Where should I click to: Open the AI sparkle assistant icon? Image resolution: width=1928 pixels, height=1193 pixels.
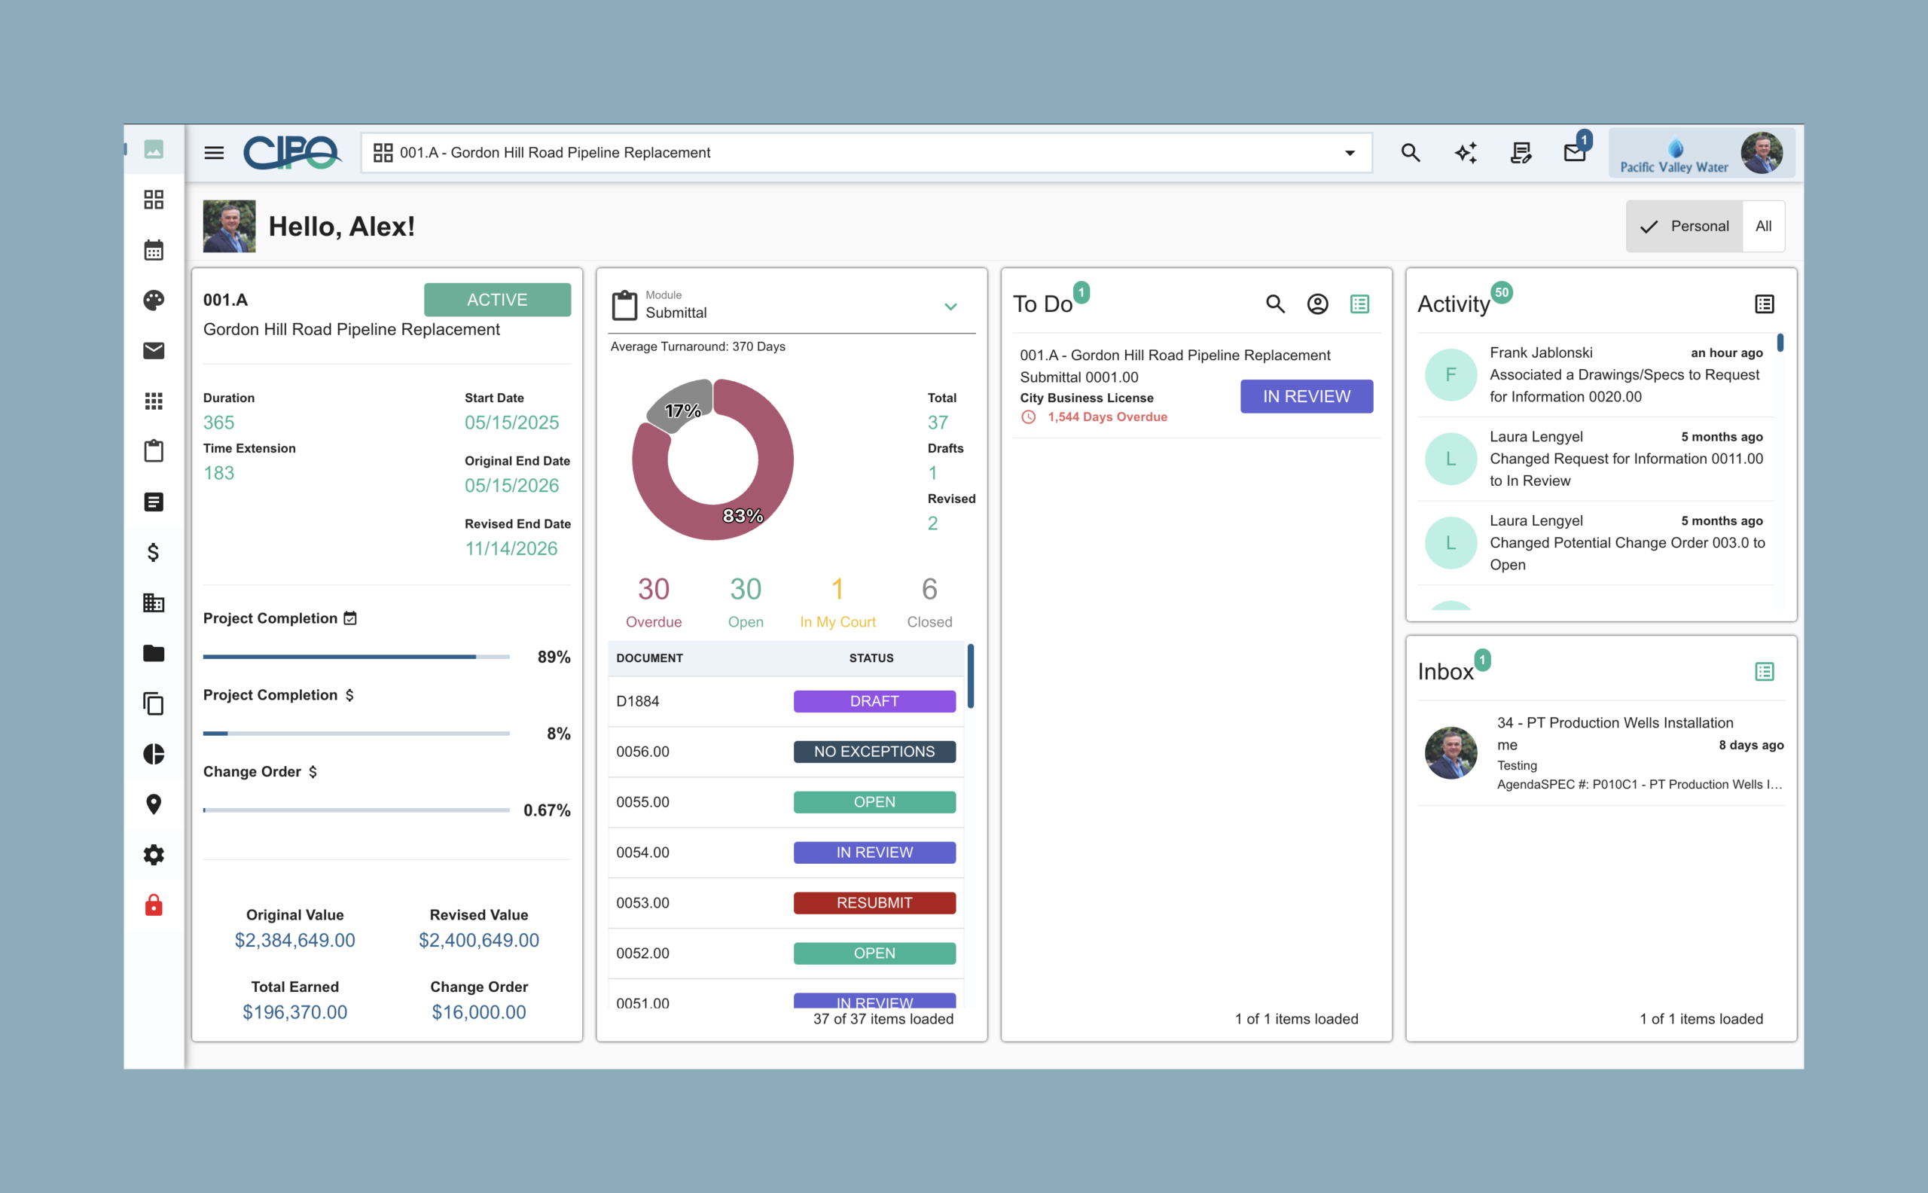pos(1466,152)
